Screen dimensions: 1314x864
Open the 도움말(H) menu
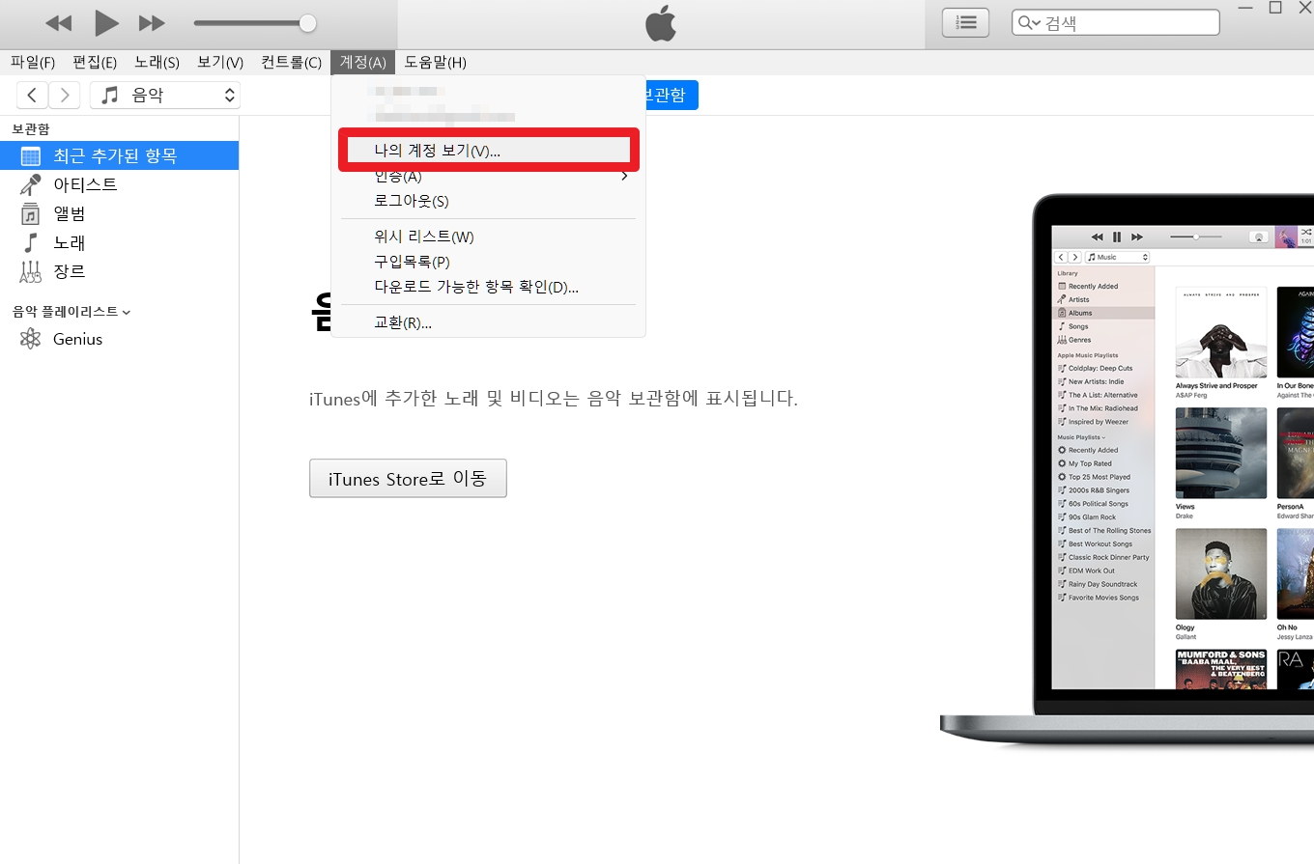435,63
